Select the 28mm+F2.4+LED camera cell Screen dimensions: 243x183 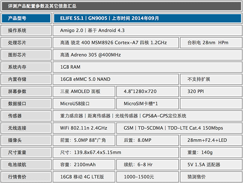coord(210,140)
